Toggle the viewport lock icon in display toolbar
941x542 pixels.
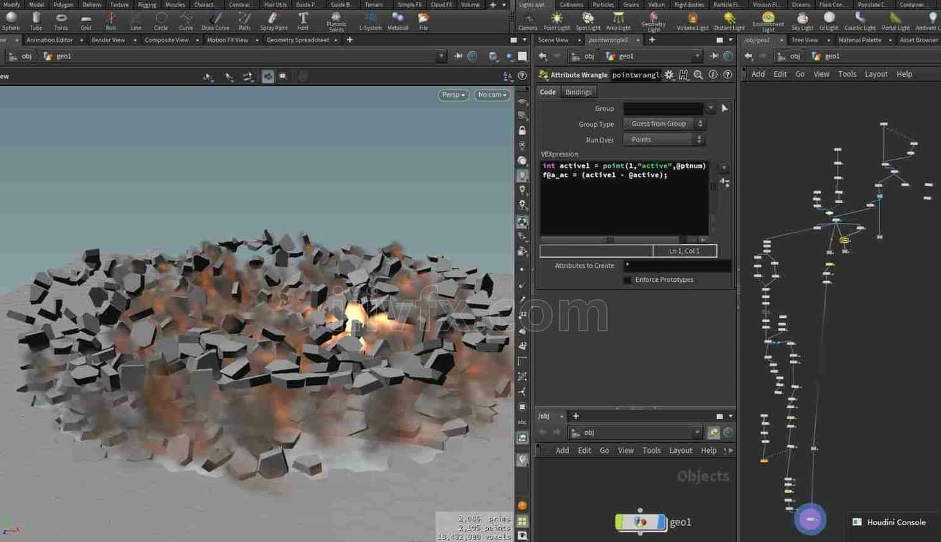click(x=522, y=130)
